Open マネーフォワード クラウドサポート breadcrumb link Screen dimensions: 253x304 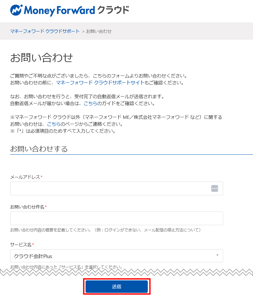(x=45, y=31)
